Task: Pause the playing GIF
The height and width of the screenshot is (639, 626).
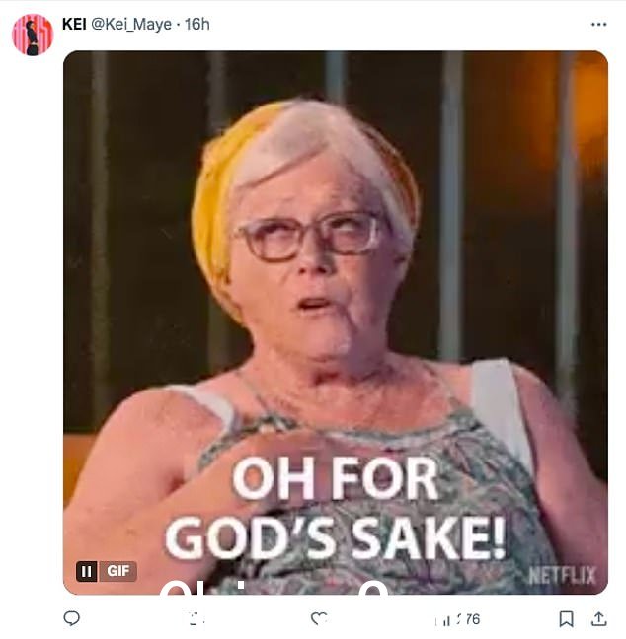Action: click(x=87, y=571)
